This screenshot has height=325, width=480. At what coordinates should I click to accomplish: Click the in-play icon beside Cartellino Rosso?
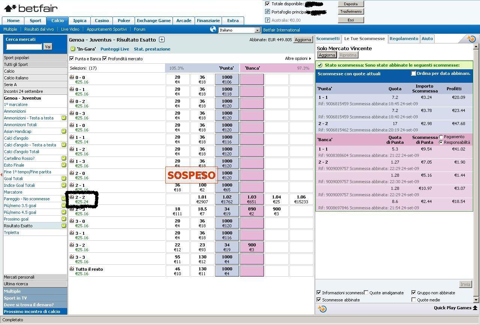[x=64, y=158]
